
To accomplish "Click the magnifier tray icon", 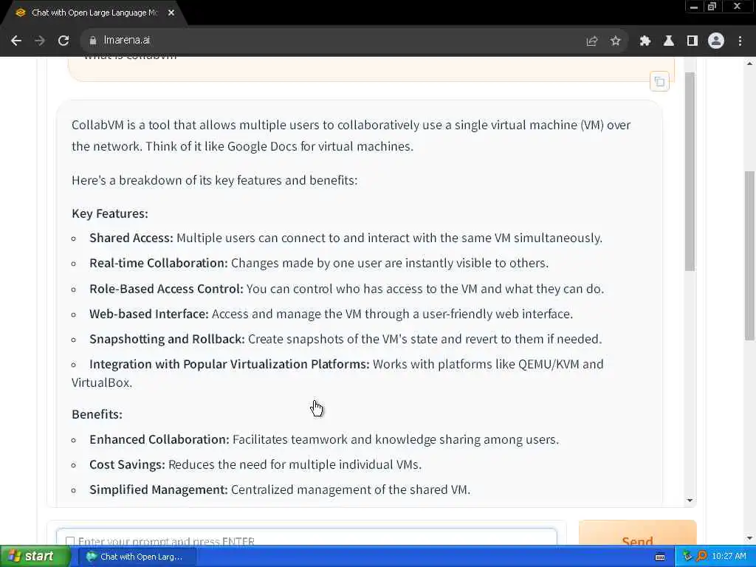I will click(701, 557).
